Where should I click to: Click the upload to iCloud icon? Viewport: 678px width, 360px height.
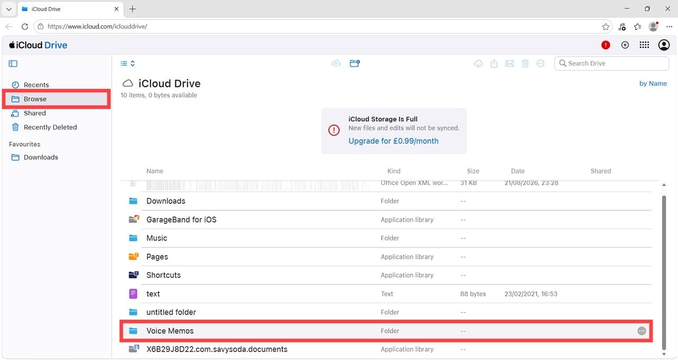click(336, 64)
